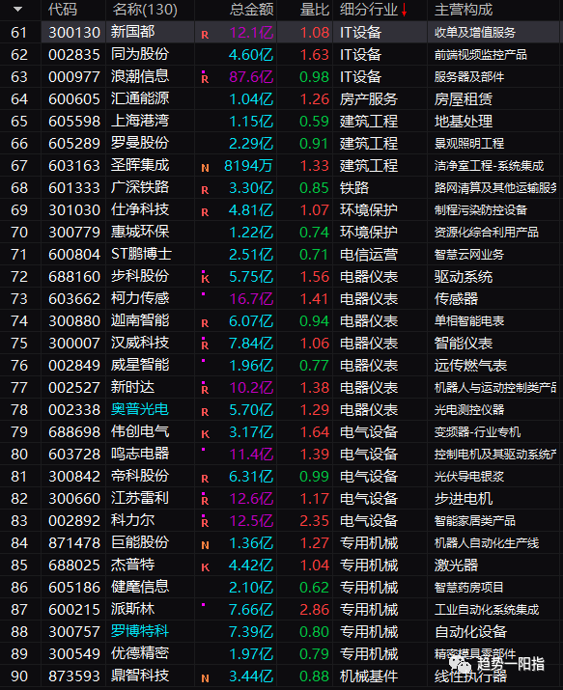Viewport: 563px width, 690px height.
Task: Click the magenta dot marker for 派斯林
Action: click(203, 605)
